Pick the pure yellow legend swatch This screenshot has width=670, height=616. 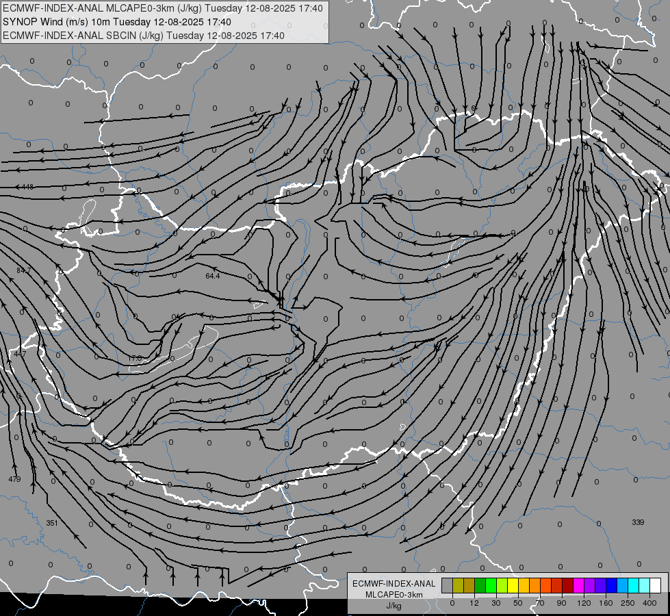(x=513, y=585)
